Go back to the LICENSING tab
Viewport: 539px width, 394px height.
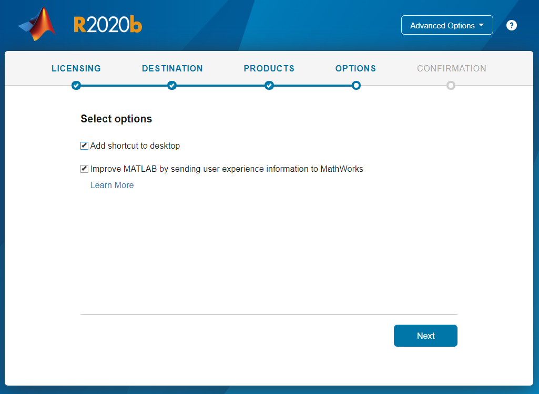click(x=76, y=68)
